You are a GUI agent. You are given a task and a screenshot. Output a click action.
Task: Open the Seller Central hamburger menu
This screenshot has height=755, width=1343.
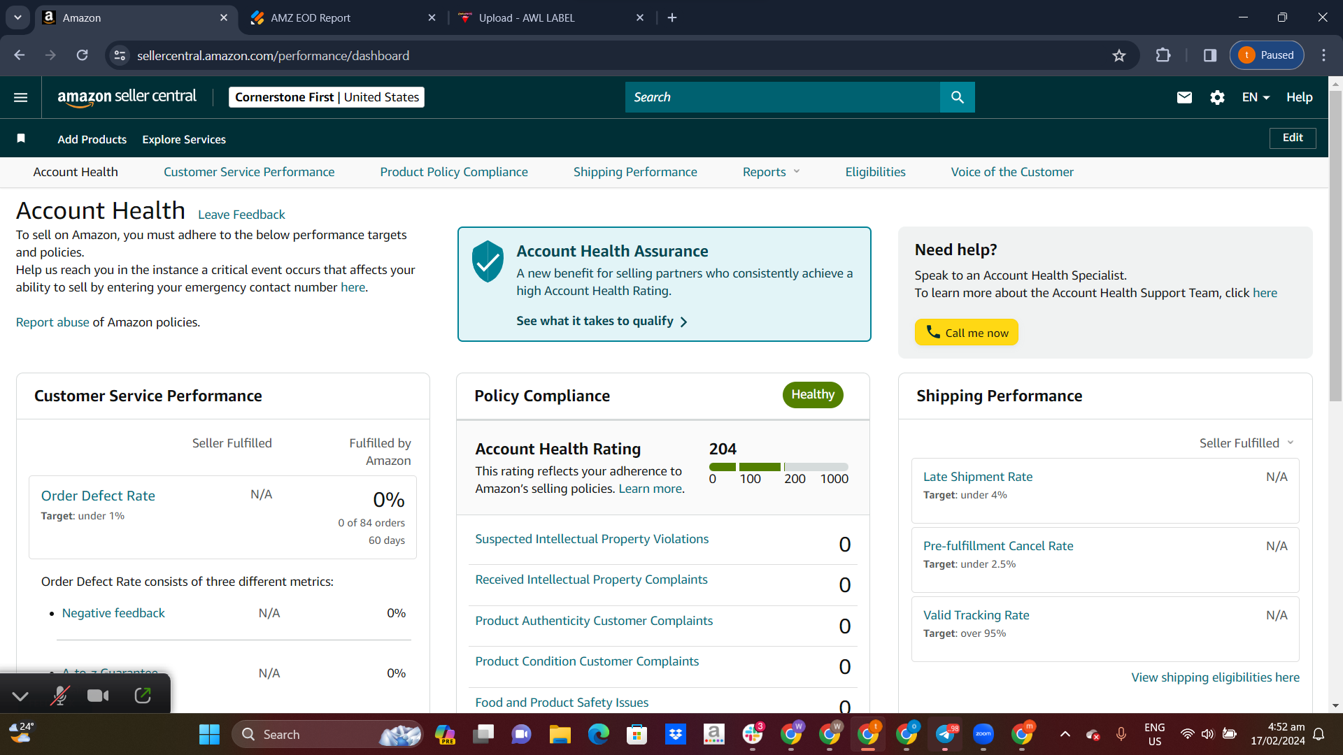point(21,97)
